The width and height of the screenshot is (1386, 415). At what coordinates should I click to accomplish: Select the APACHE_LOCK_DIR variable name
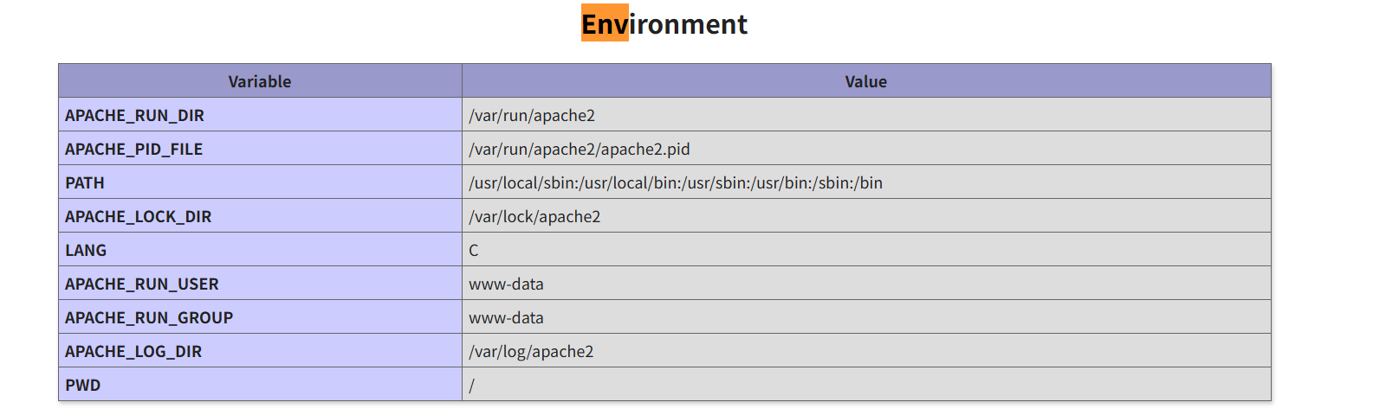click(x=138, y=216)
